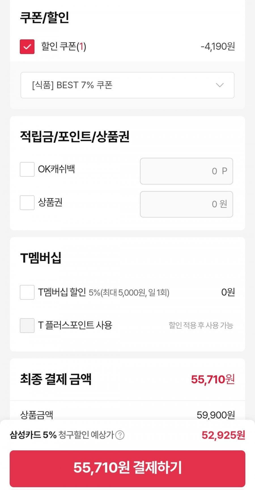
Task: Tap the 52,925원 expected price
Action: (223, 435)
